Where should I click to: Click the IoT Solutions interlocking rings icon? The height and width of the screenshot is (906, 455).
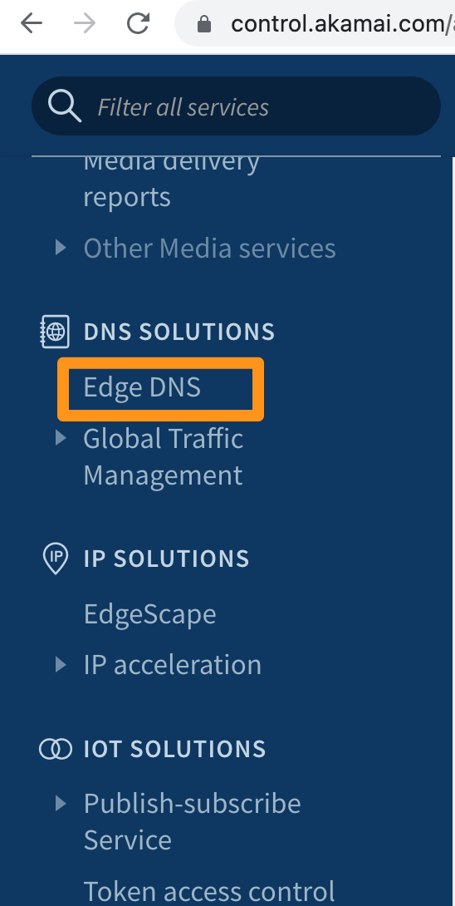[x=56, y=749]
